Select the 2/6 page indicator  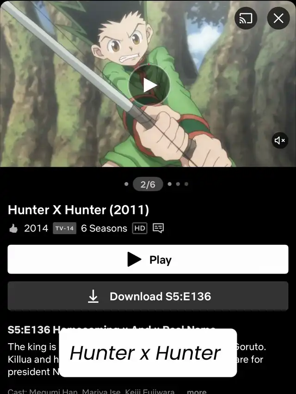tap(148, 184)
